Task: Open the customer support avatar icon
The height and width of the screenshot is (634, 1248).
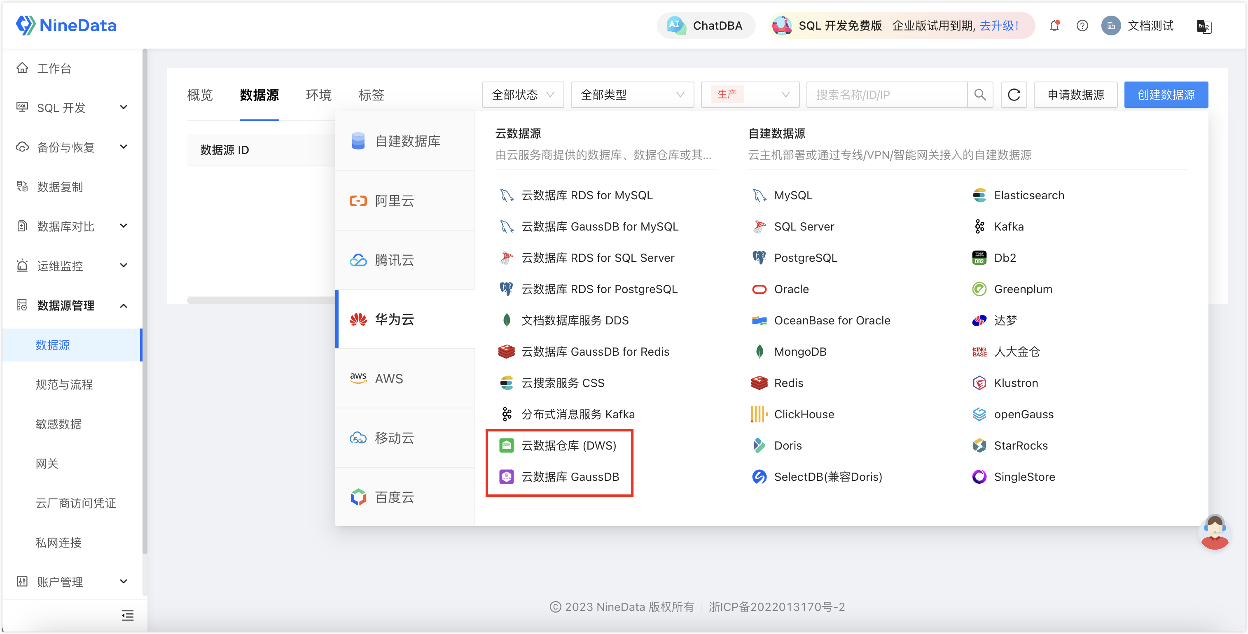Action: click(1215, 532)
